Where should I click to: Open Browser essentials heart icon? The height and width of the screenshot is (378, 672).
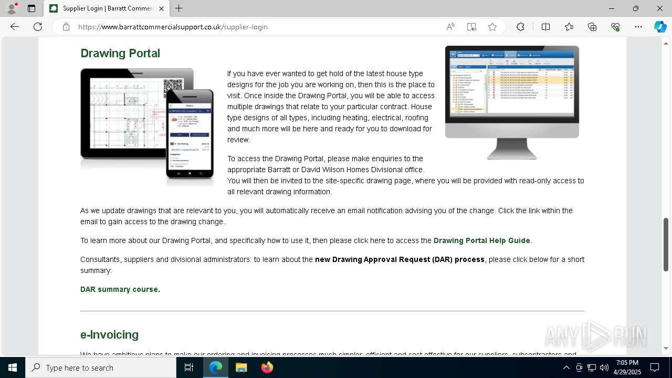(x=615, y=27)
